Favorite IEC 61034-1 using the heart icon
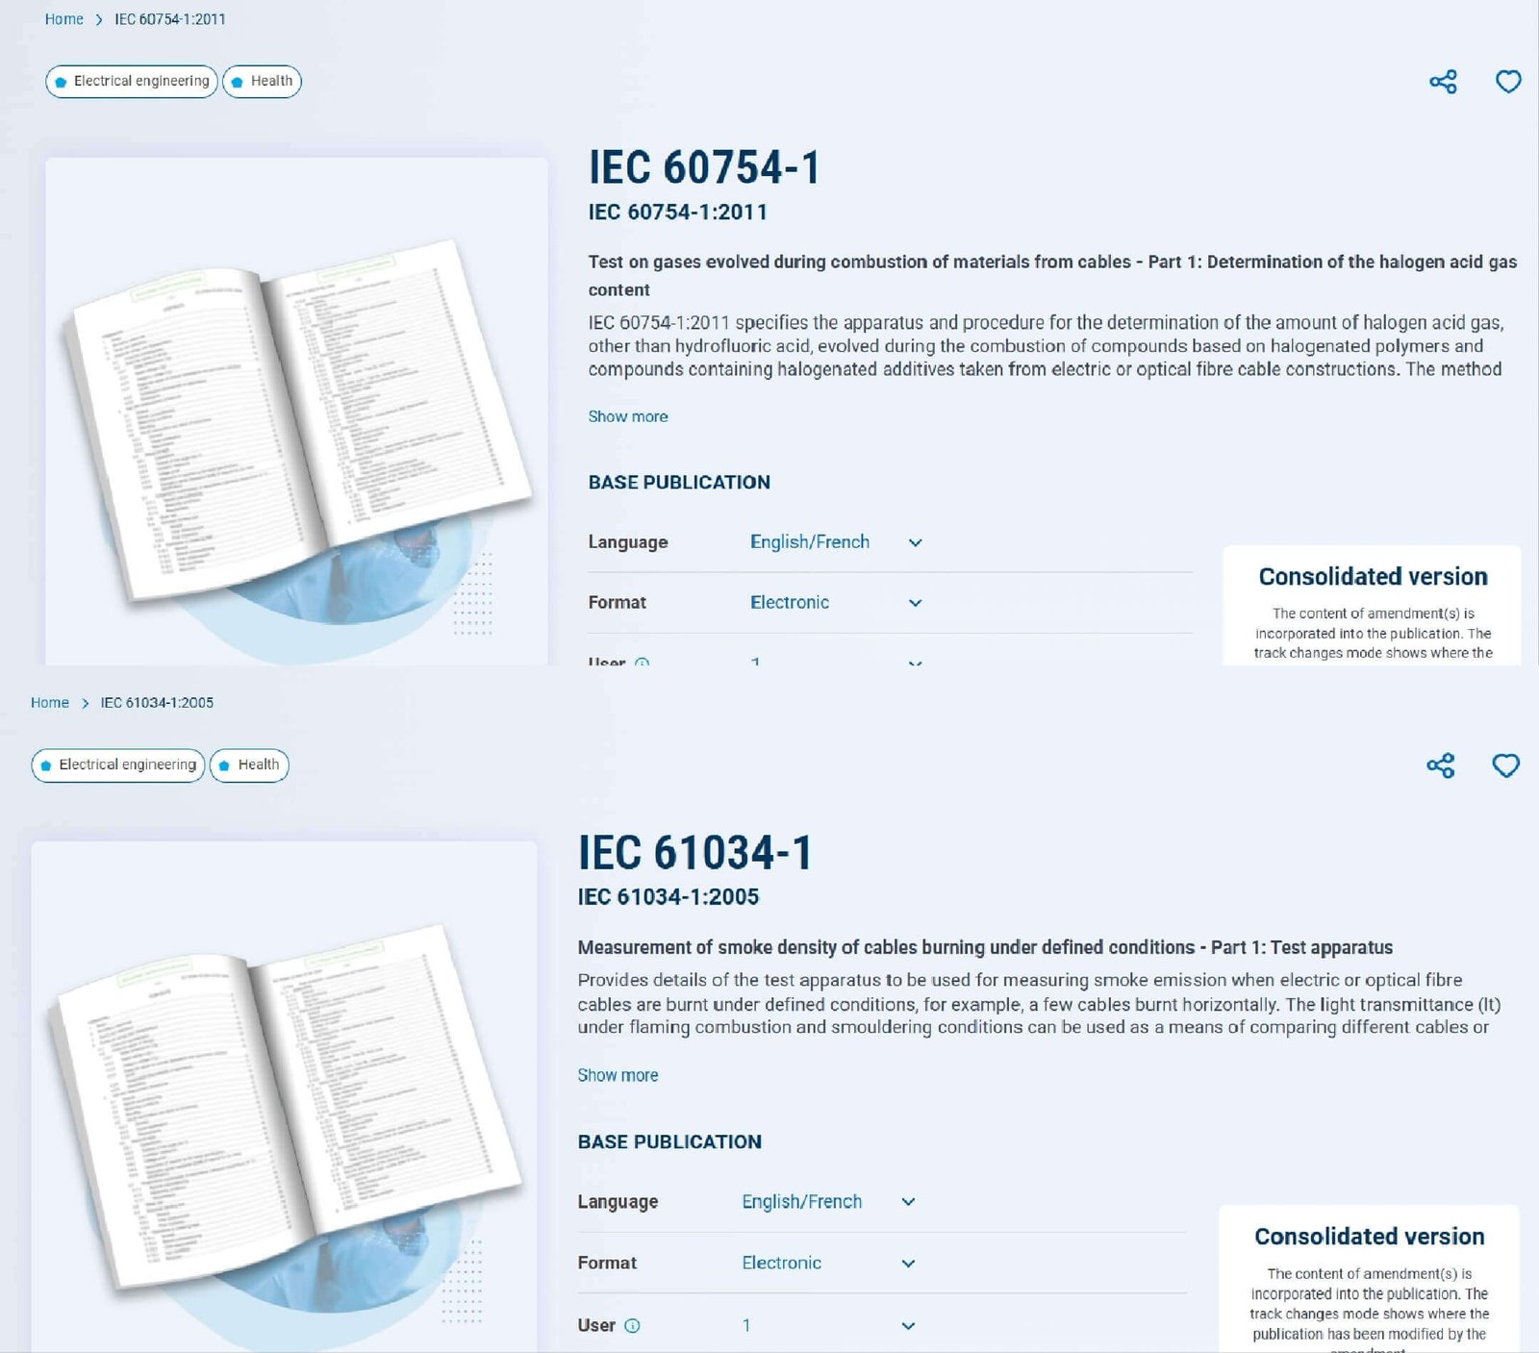The width and height of the screenshot is (1539, 1353). tap(1503, 766)
